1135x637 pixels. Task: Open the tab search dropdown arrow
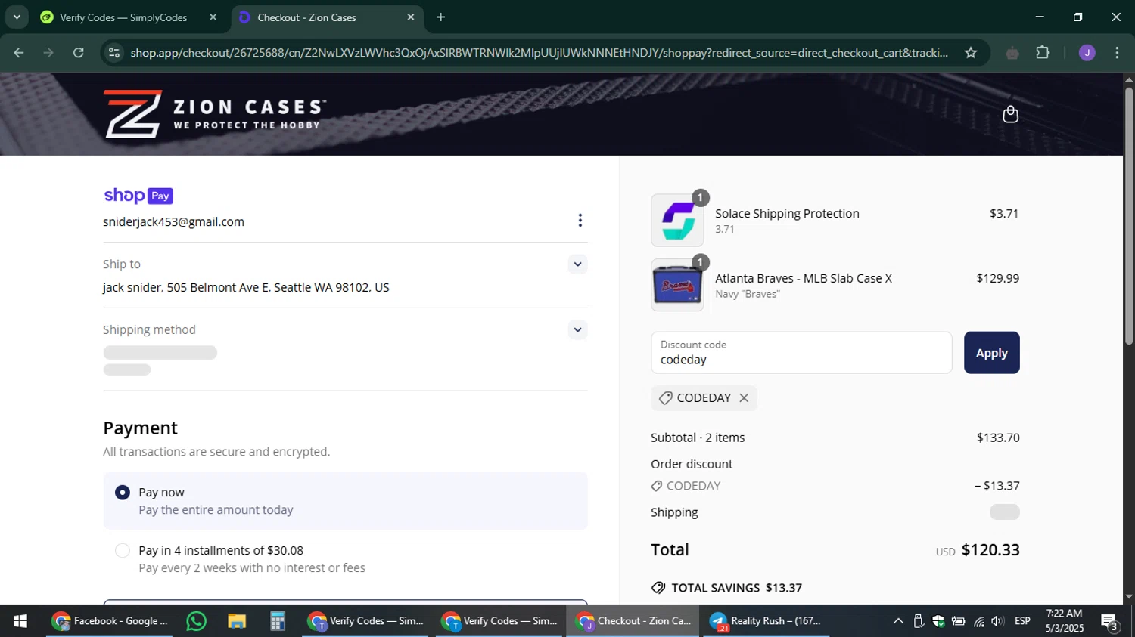(17, 17)
